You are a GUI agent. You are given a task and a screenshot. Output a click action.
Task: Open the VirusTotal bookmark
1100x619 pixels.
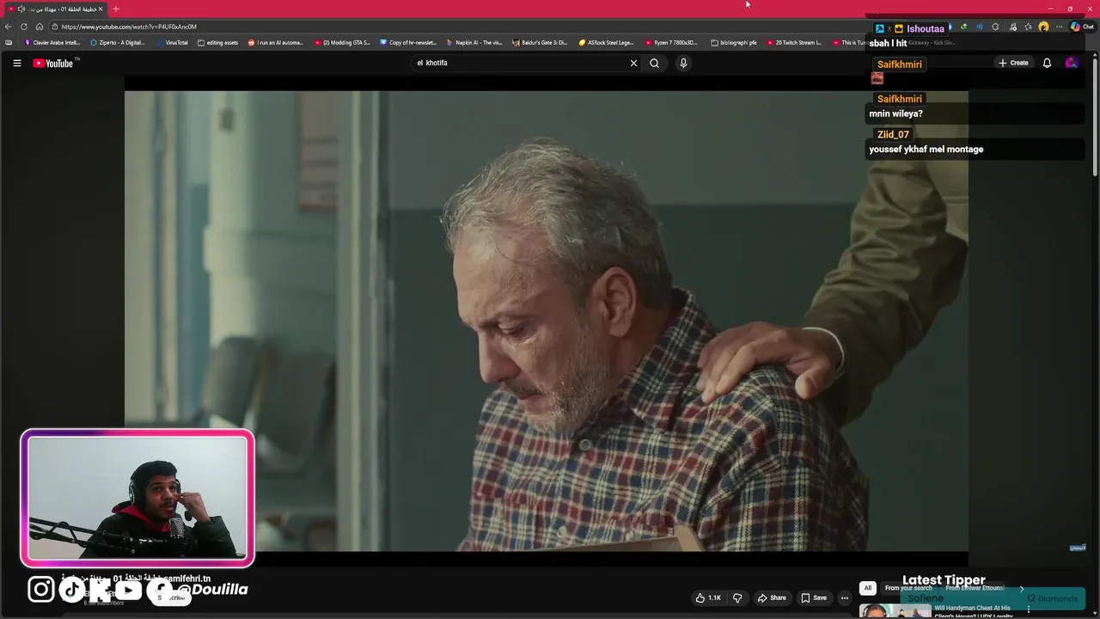click(x=172, y=42)
